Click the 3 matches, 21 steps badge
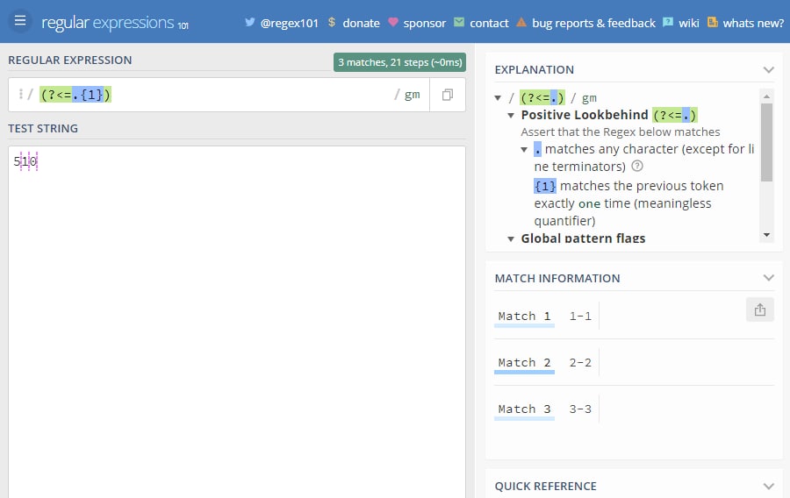 coord(399,62)
